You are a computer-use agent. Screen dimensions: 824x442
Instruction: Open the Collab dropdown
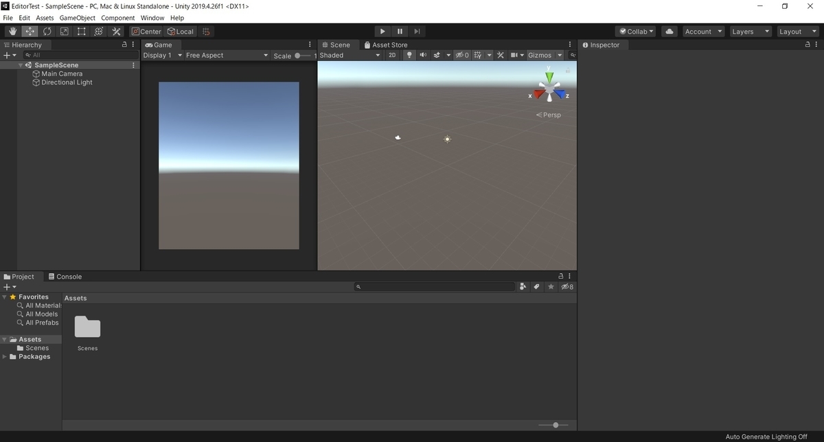(636, 32)
